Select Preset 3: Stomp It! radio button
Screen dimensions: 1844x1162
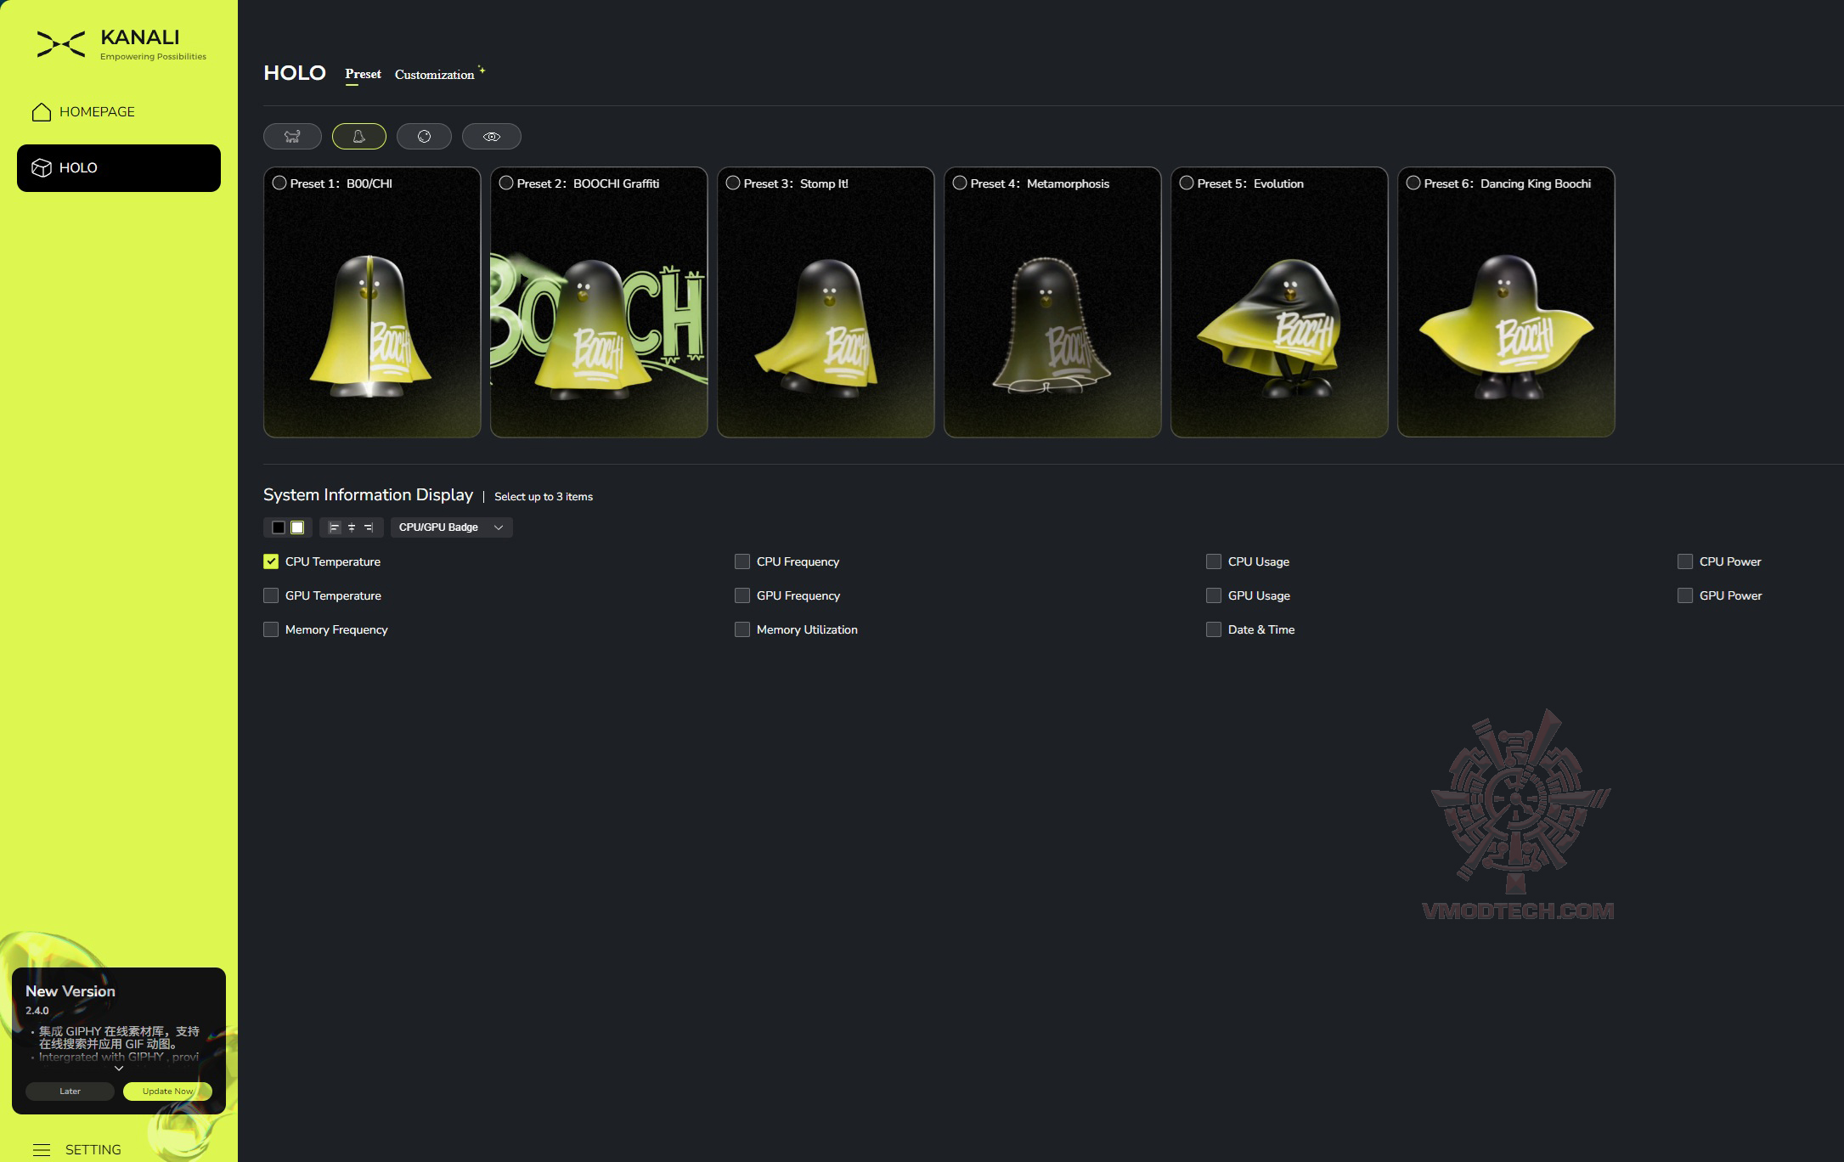click(733, 183)
